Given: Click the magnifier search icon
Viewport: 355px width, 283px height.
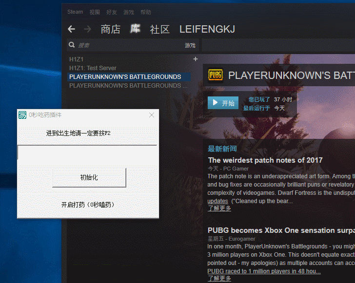Looking at the screenshot, I should (x=72, y=45).
